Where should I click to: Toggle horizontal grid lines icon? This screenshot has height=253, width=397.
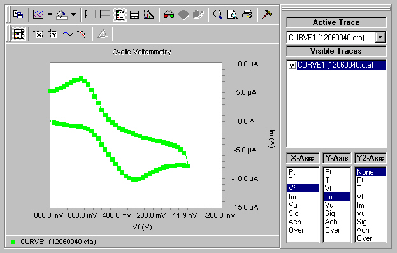[x=105, y=15]
